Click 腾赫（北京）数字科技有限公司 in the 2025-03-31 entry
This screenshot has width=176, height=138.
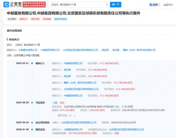click(x=80, y=83)
